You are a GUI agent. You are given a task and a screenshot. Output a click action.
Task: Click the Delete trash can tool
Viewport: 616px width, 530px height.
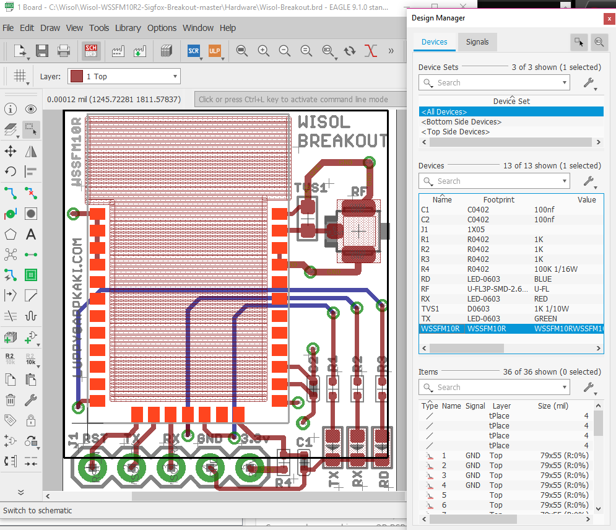[x=11, y=400]
